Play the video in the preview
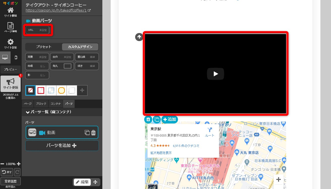Screen dimensions: 331x189 [x=215, y=74]
